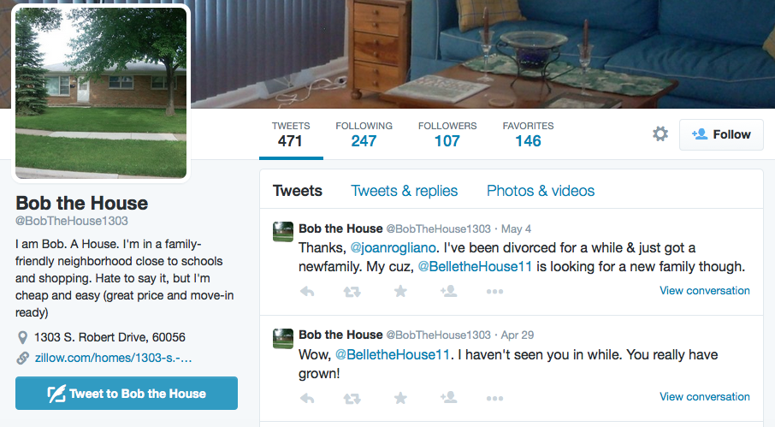The height and width of the screenshot is (427, 775).
Task: Switch to Tweets & replies tab
Action: [405, 191]
